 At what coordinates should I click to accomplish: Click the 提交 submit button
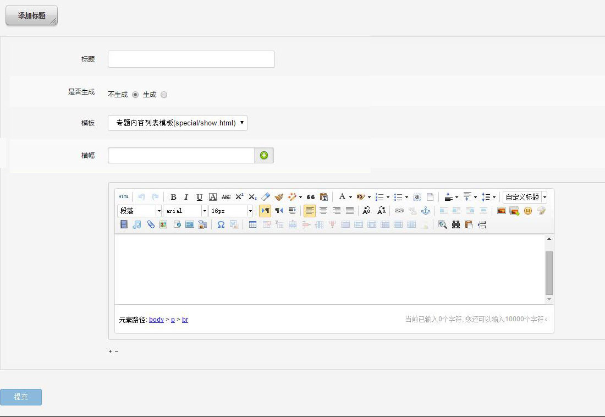21,397
